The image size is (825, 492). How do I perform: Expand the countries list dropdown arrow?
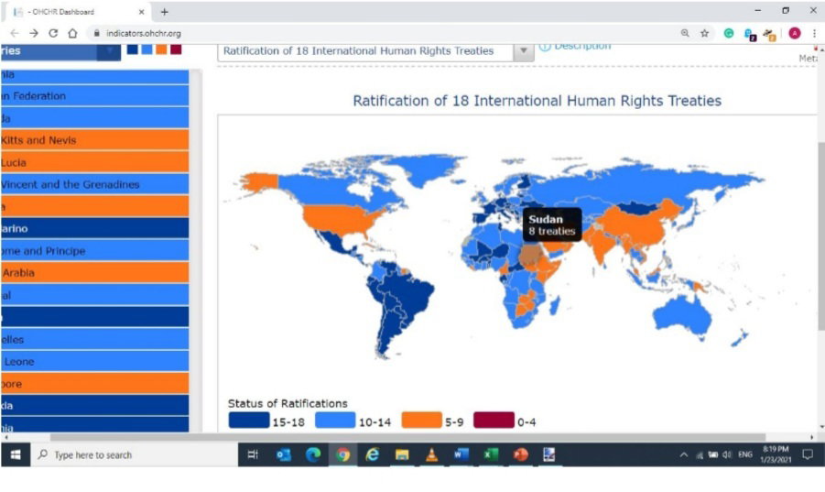pos(109,51)
